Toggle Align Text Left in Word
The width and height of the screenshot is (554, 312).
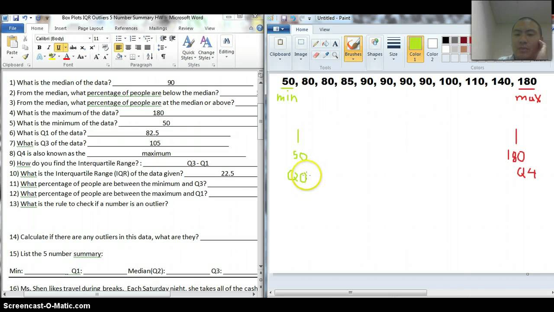coord(119,48)
